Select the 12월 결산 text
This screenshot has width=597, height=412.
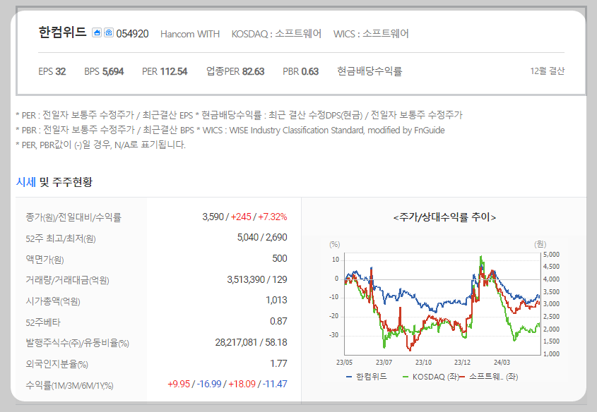[547, 71]
